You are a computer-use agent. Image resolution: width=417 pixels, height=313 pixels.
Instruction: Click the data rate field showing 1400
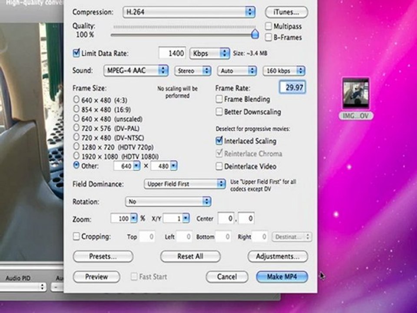172,53
